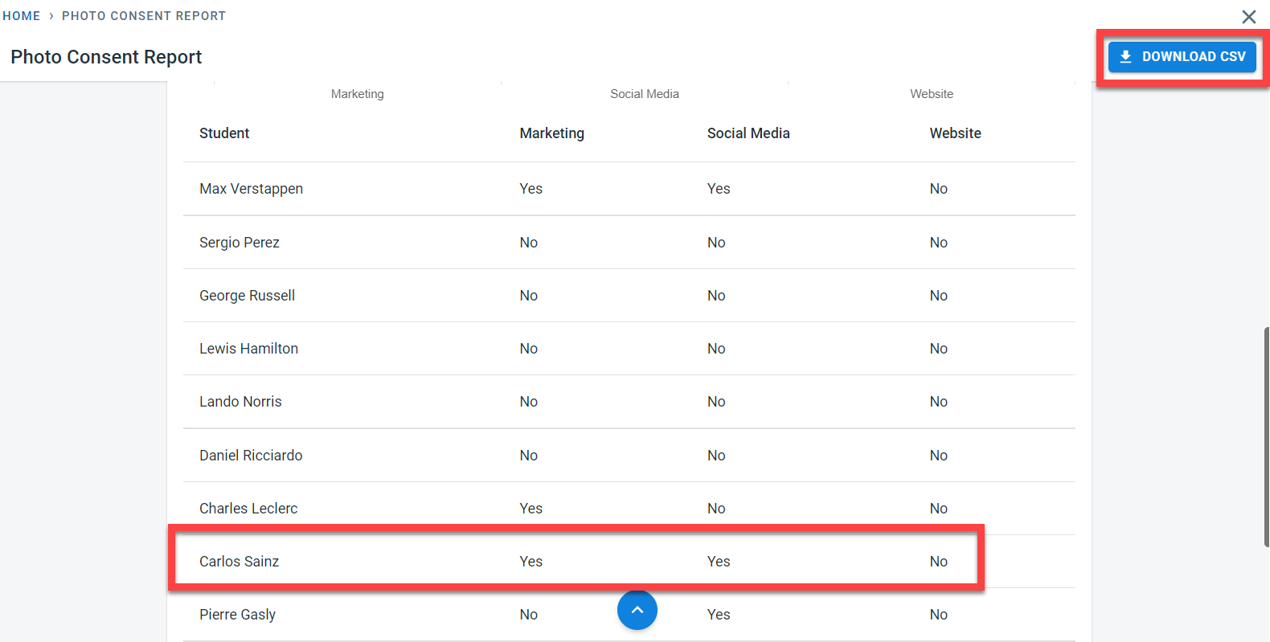Click the Student column header
This screenshot has width=1270, height=642.
coord(224,133)
